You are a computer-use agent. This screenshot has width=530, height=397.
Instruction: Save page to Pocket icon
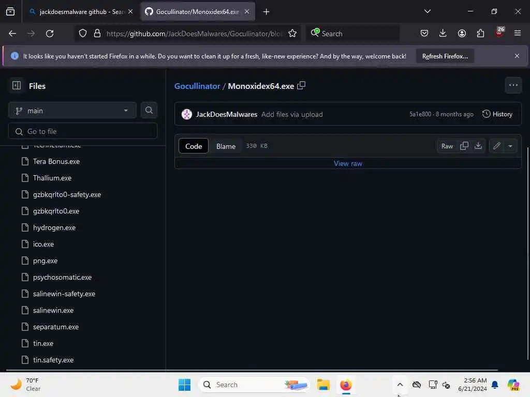(x=424, y=34)
